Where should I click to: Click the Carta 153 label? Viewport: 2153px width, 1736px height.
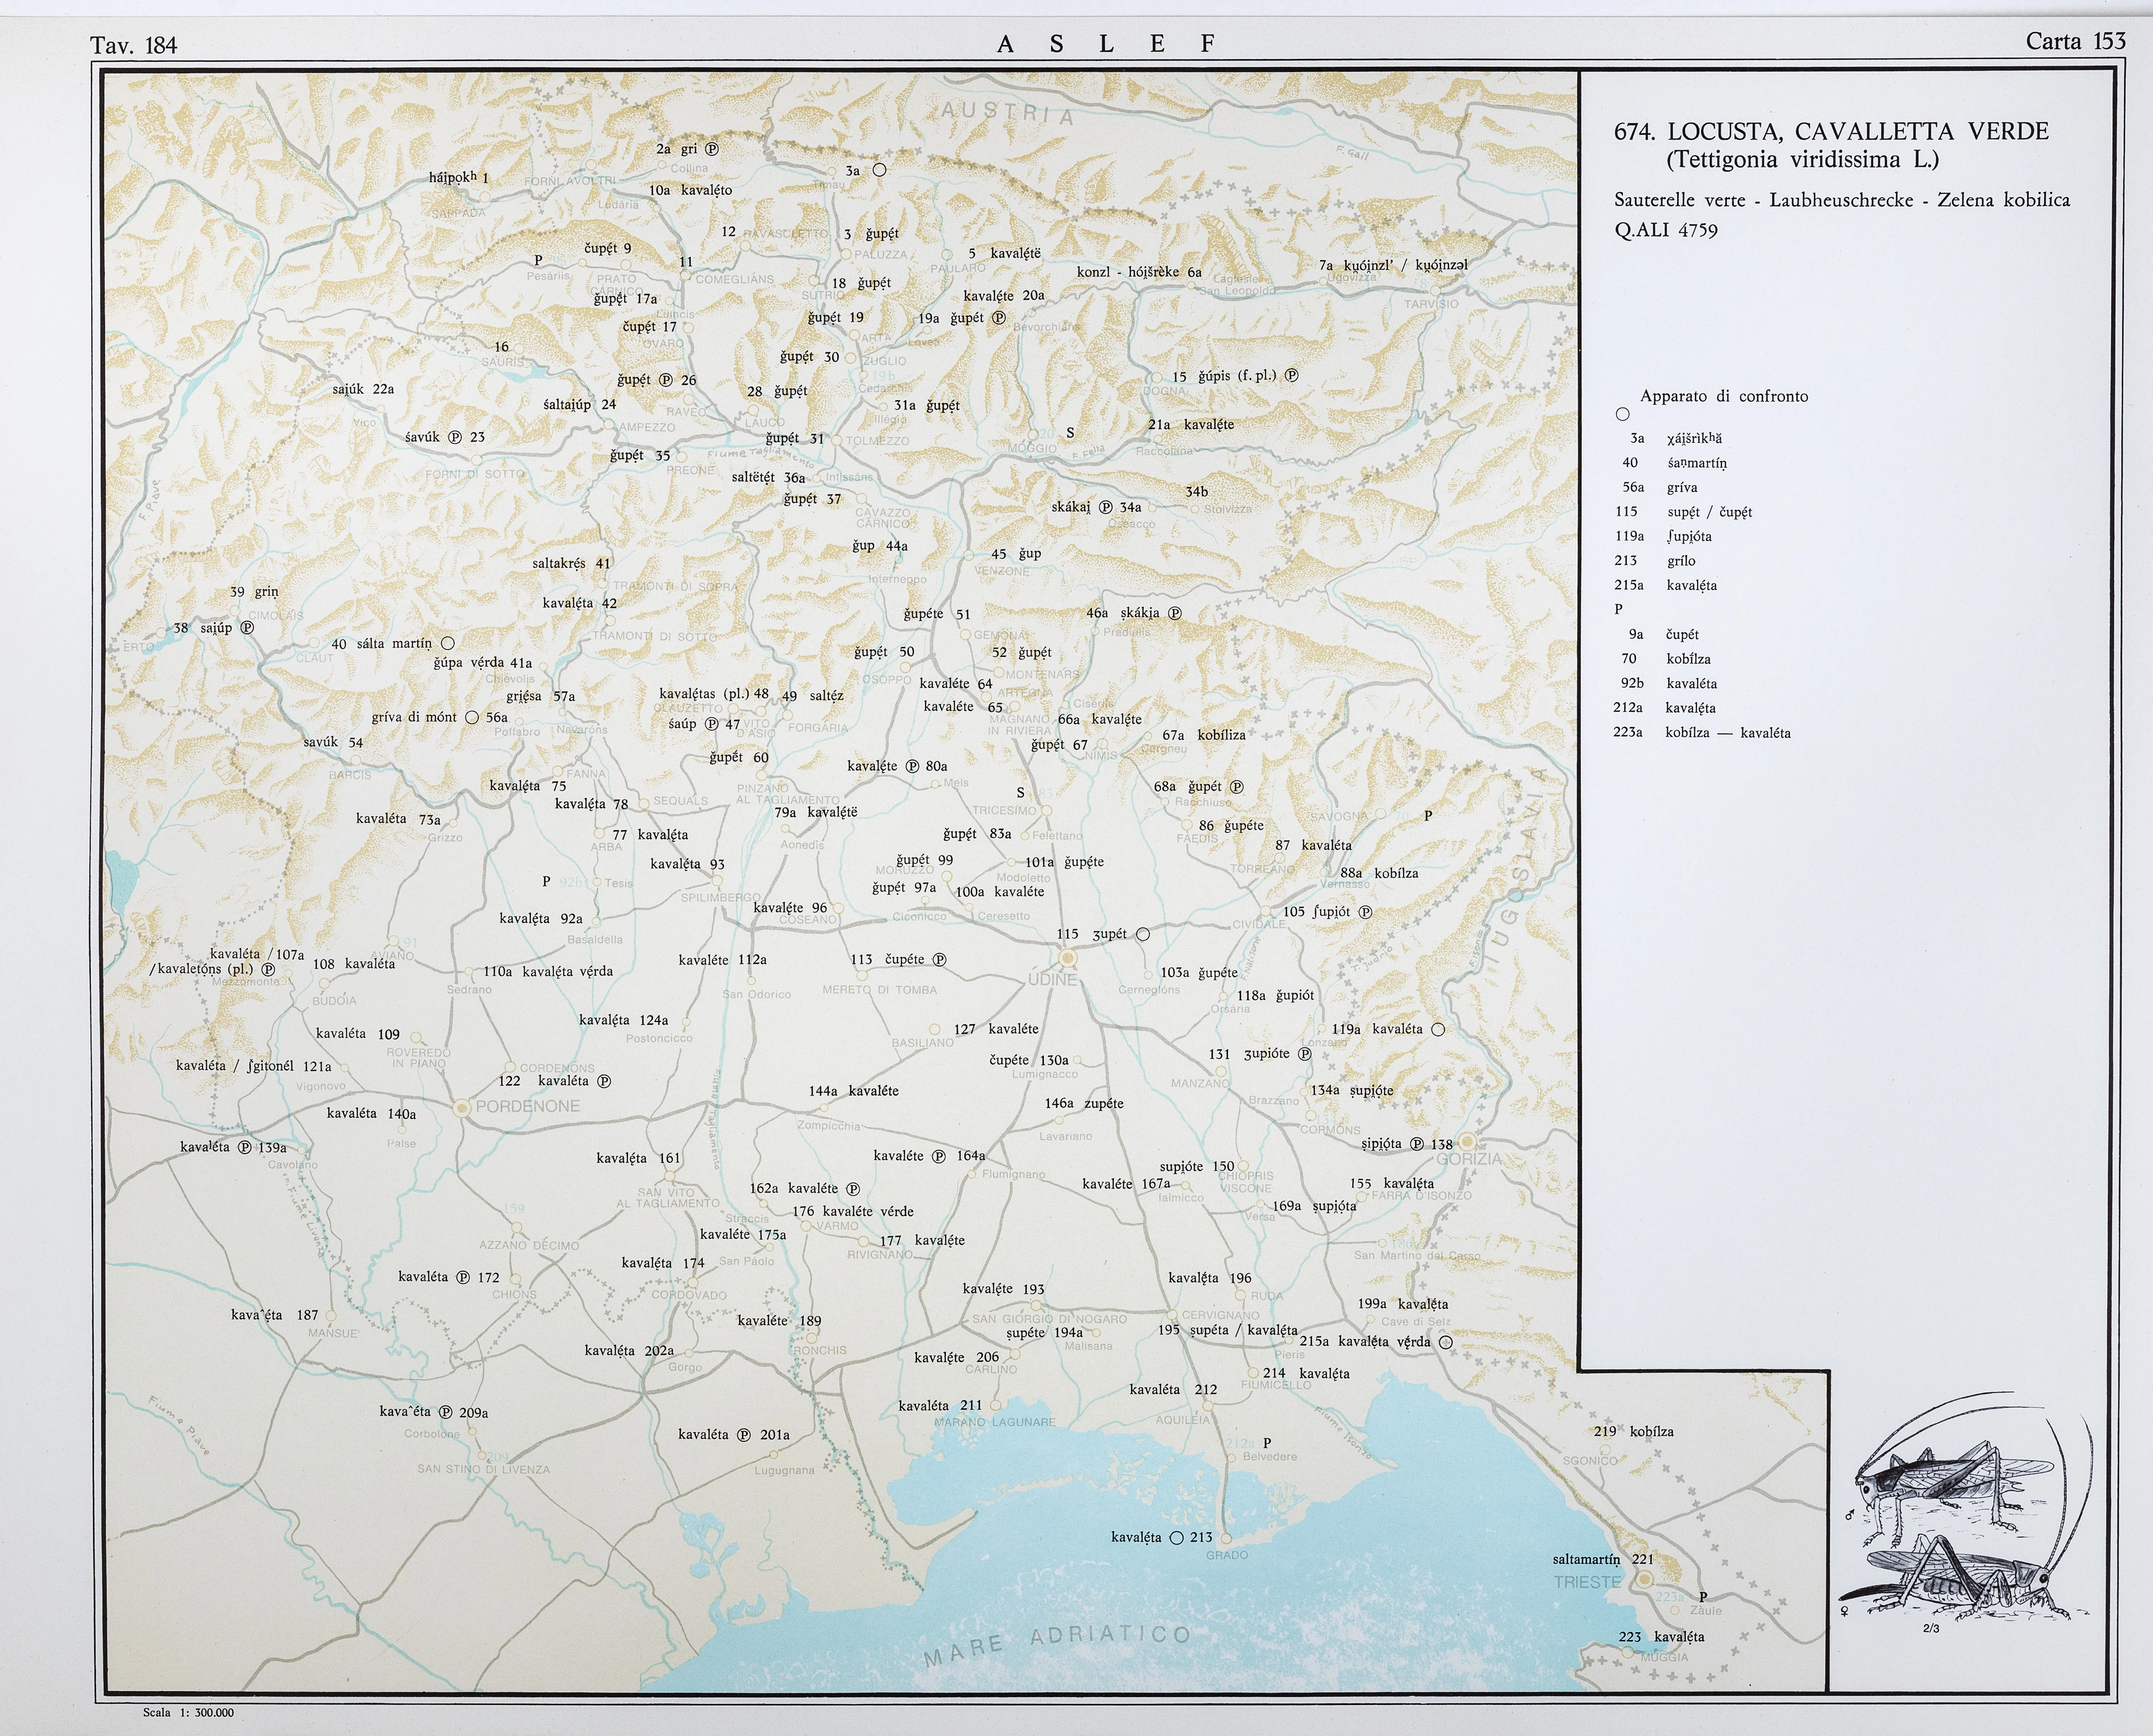coord(2075,41)
